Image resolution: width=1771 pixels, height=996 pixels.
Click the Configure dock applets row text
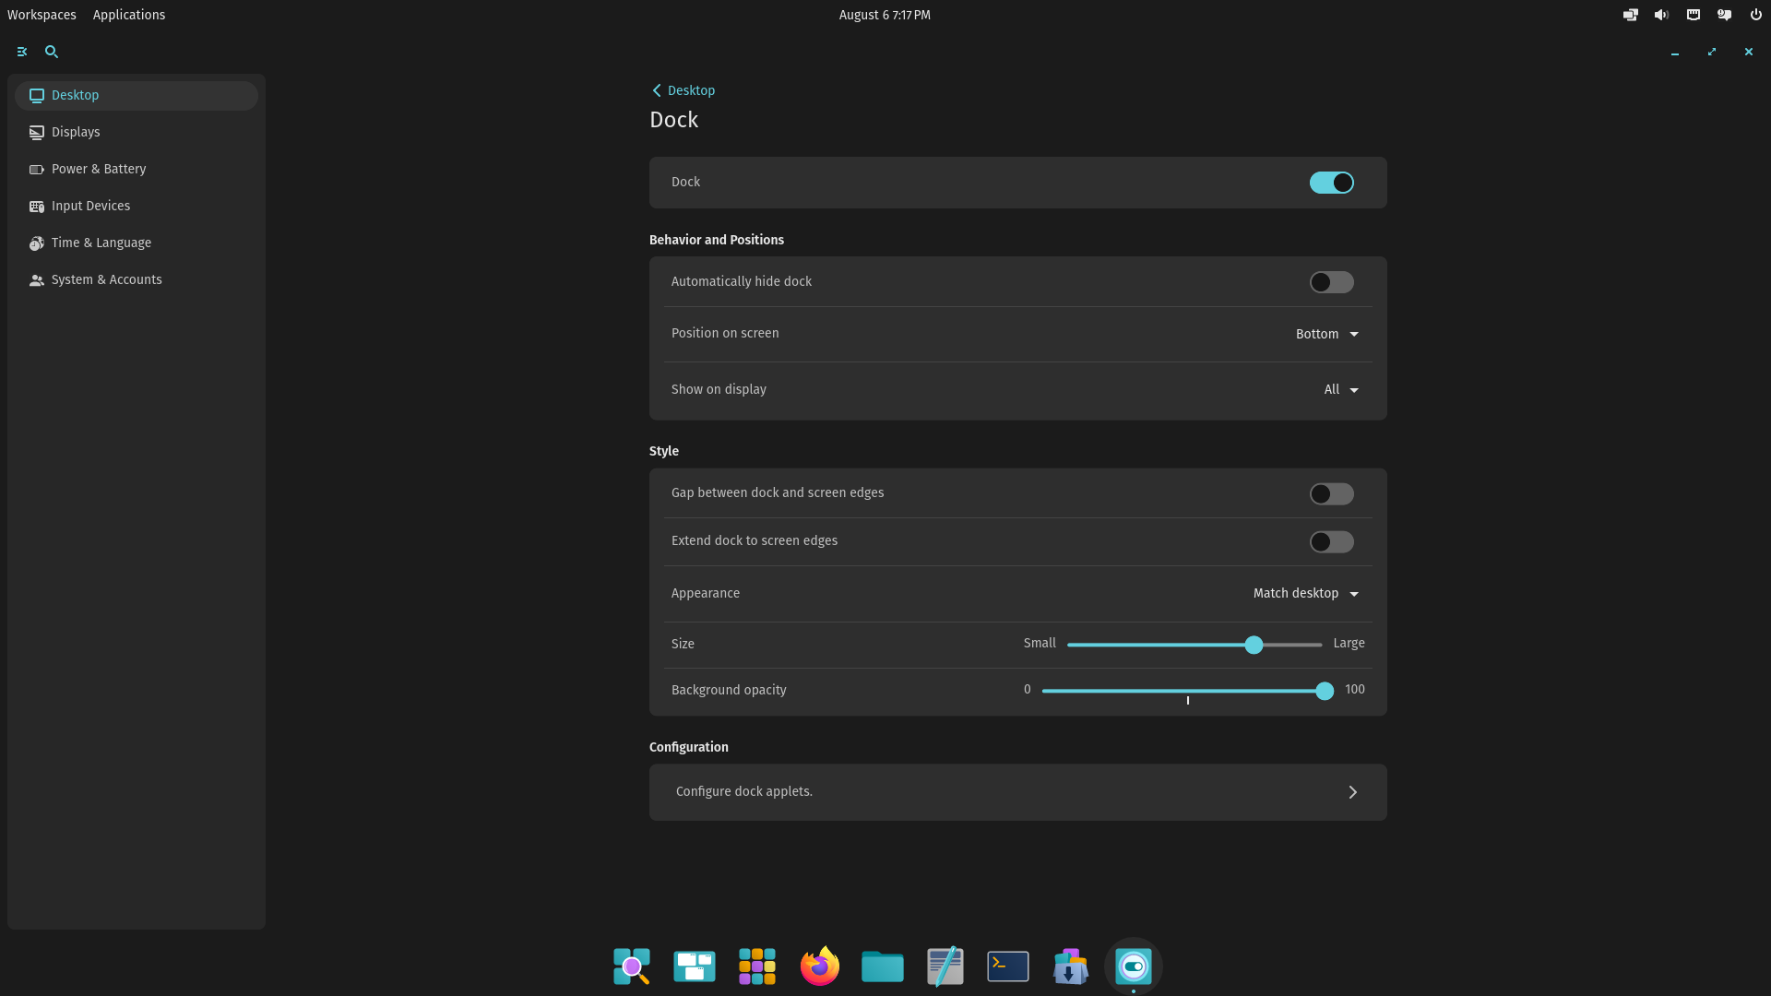click(x=744, y=792)
